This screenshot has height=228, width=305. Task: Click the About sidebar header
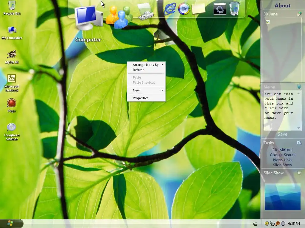pos(282,5)
